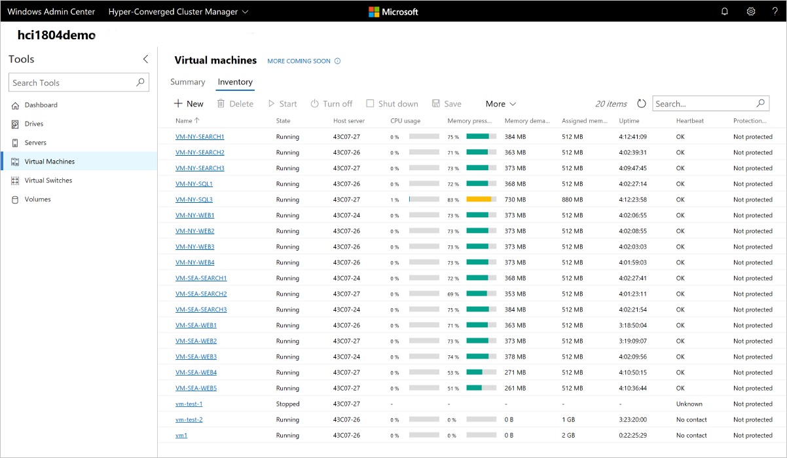Refresh the virtual machines inventory list
The width and height of the screenshot is (787, 458).
pyautogui.click(x=641, y=103)
